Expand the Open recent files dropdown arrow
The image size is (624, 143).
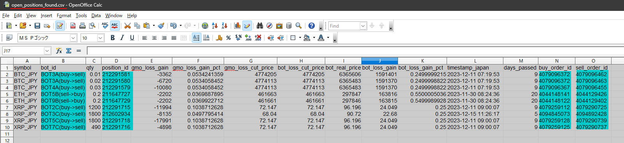click(x=30, y=26)
